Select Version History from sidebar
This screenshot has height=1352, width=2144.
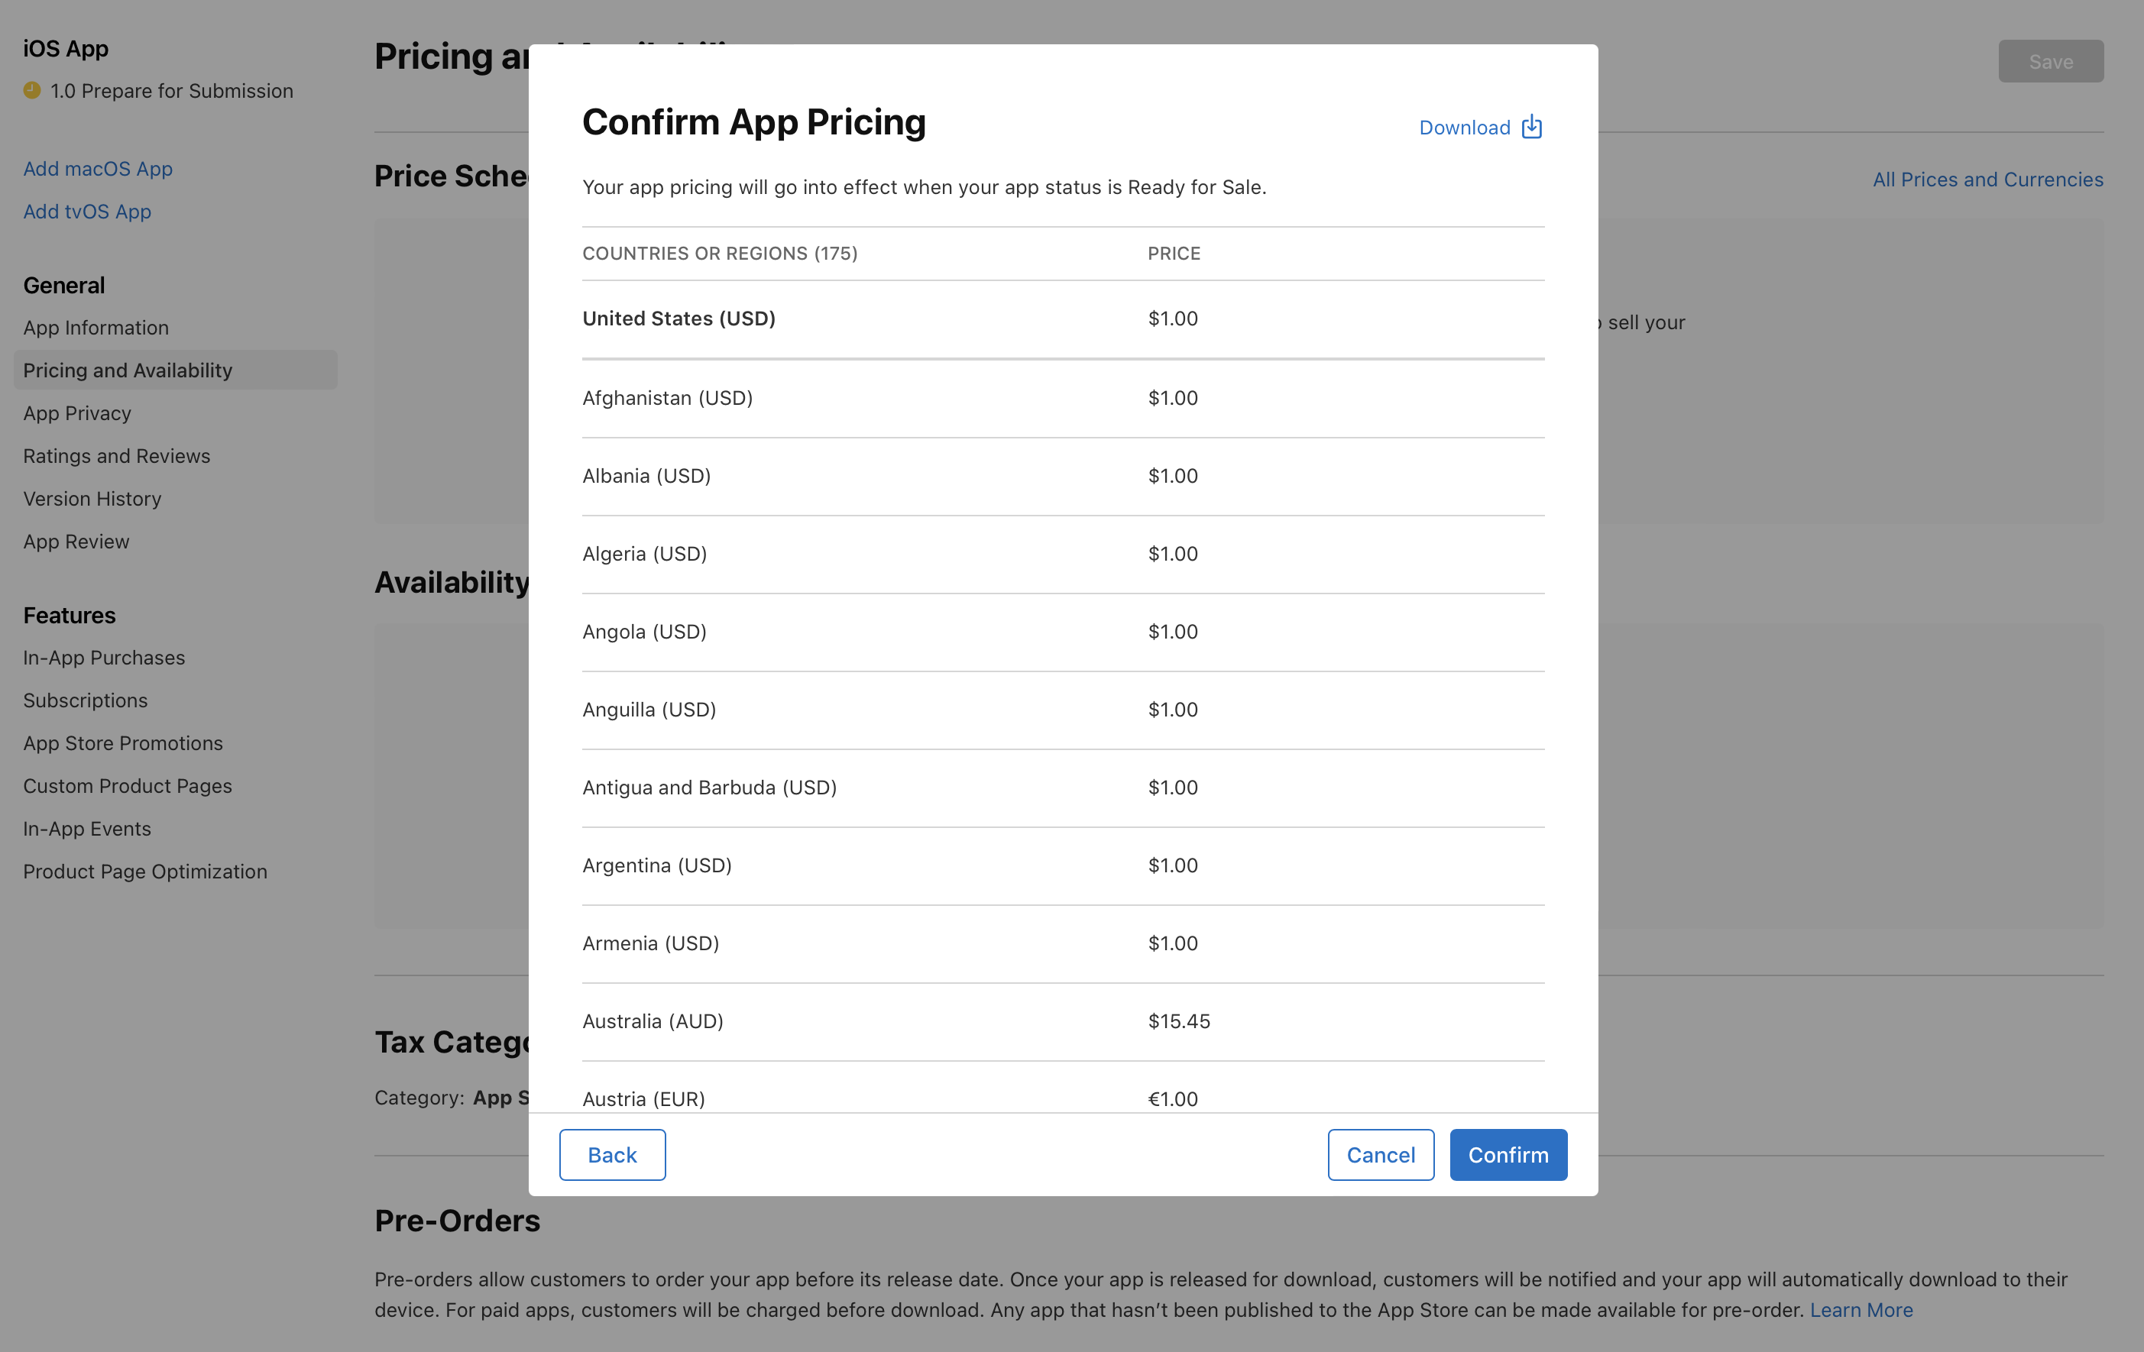pyautogui.click(x=92, y=499)
